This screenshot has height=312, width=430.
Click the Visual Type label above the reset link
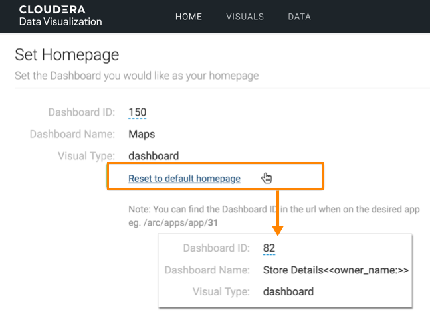[86, 156]
